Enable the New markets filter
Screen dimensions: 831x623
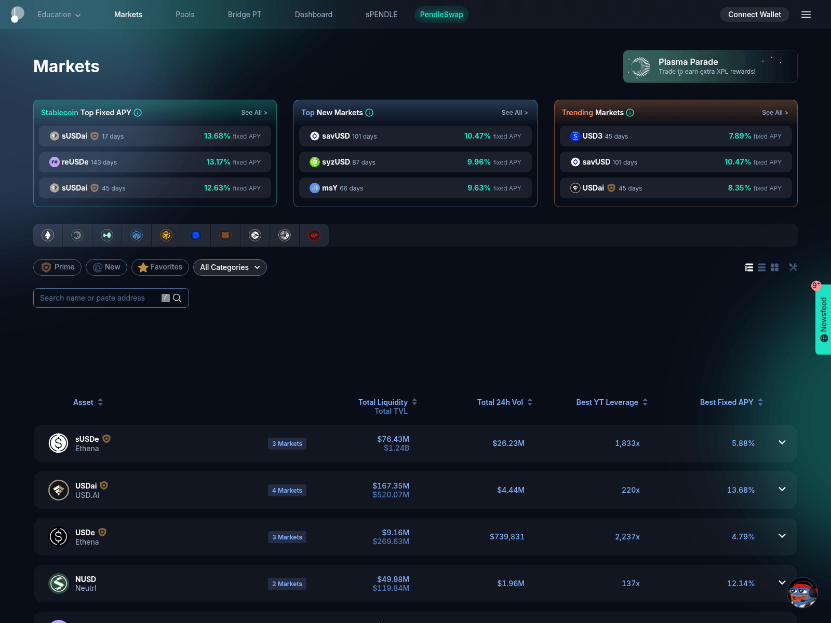click(x=106, y=267)
